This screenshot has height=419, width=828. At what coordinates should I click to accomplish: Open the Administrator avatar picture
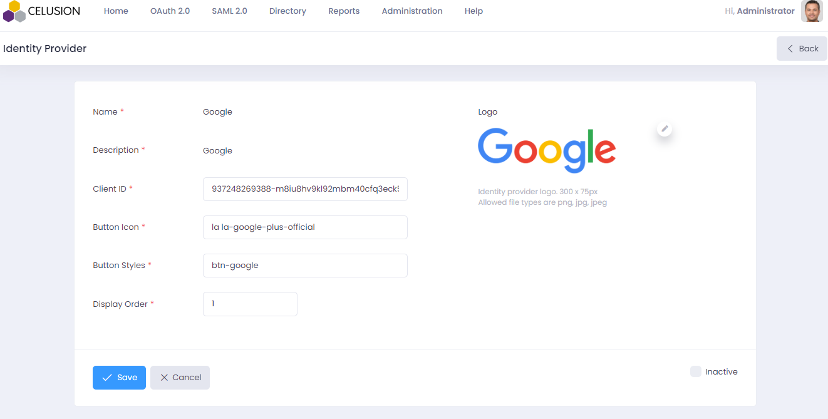click(x=812, y=11)
